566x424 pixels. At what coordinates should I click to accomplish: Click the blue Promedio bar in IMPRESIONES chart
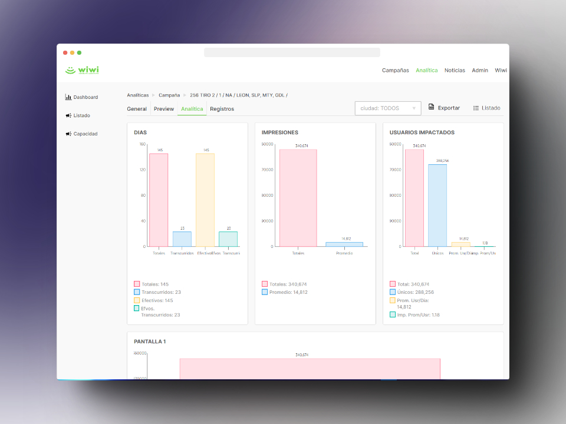tap(344, 244)
